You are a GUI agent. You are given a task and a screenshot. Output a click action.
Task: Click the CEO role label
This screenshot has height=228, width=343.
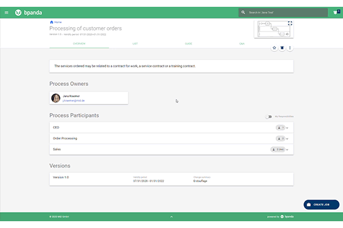[x=56, y=127]
